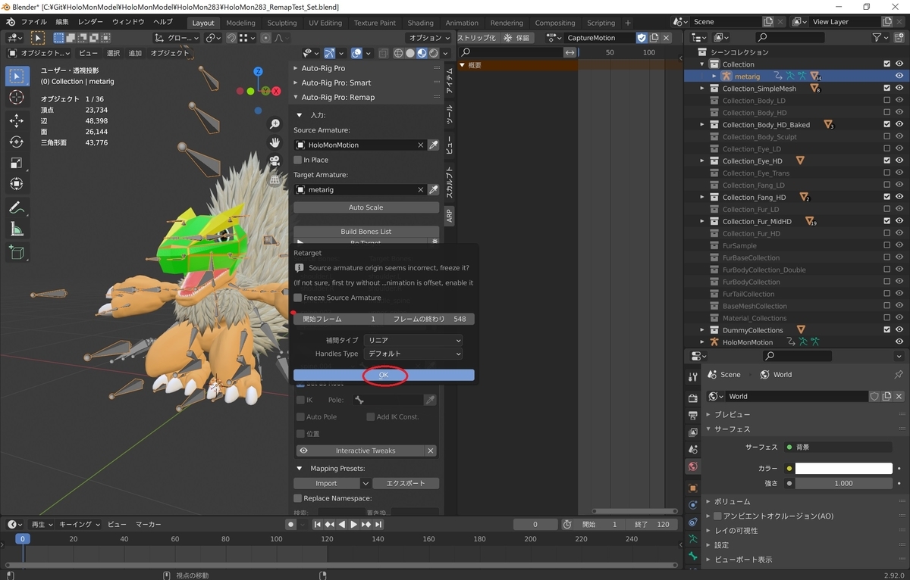Image resolution: width=910 pixels, height=580 pixels.
Task: Collapse the Mapping Presets section
Action: point(300,469)
